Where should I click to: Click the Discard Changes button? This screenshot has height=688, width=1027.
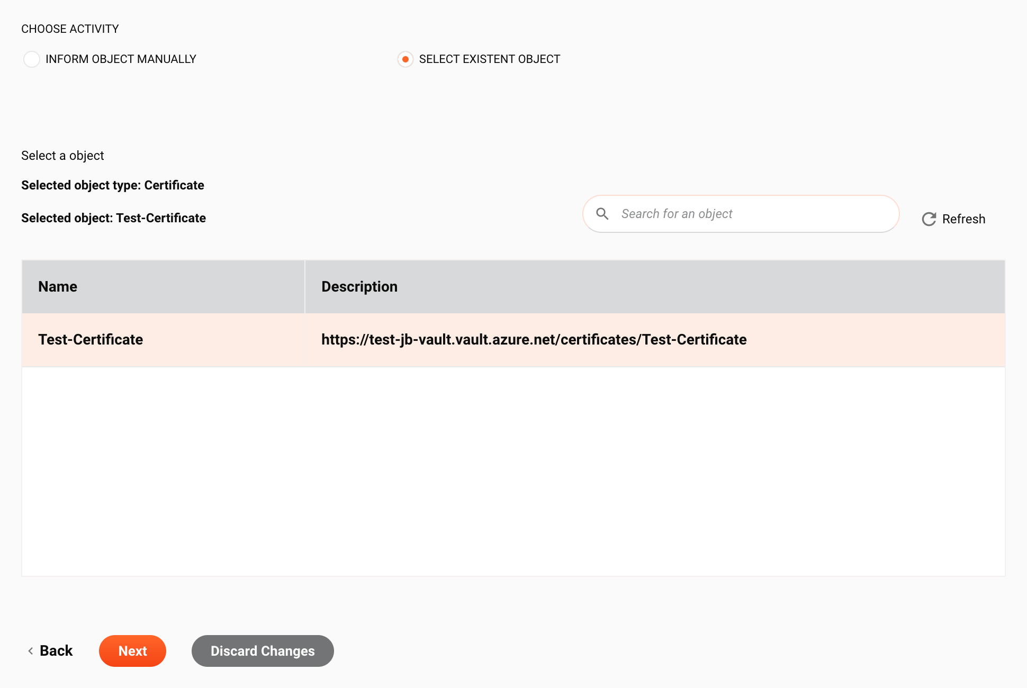[262, 651]
